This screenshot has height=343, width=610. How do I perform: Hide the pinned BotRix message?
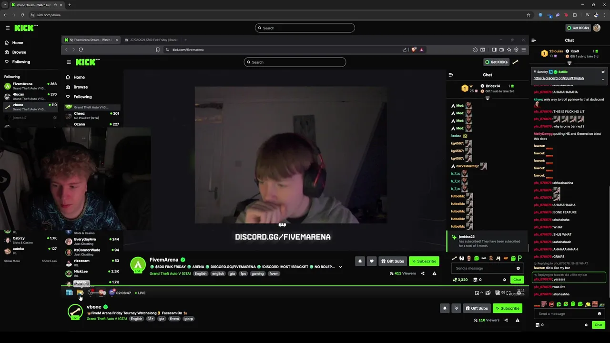603,72
